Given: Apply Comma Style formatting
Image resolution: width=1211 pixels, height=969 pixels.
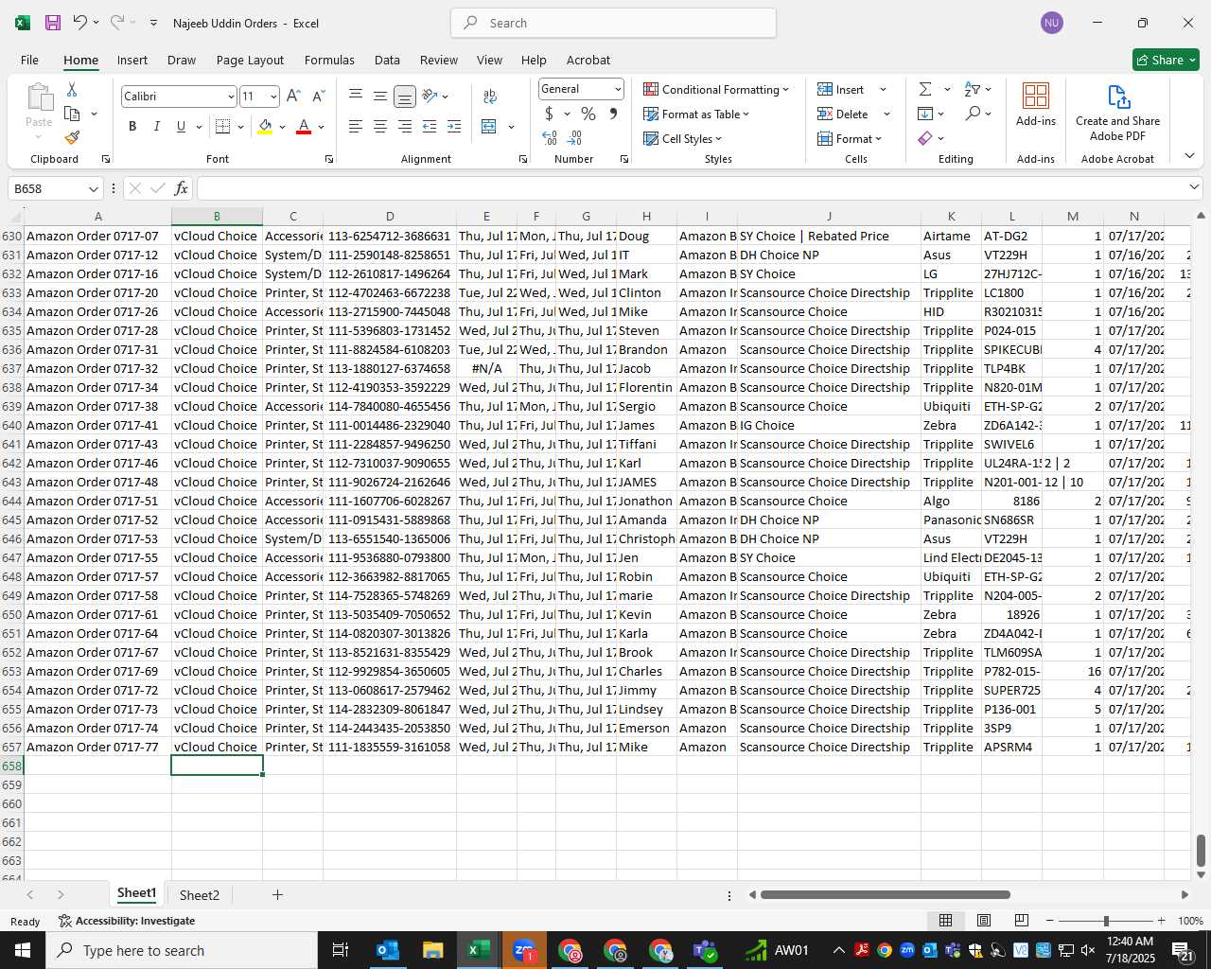Looking at the screenshot, I should point(613,114).
